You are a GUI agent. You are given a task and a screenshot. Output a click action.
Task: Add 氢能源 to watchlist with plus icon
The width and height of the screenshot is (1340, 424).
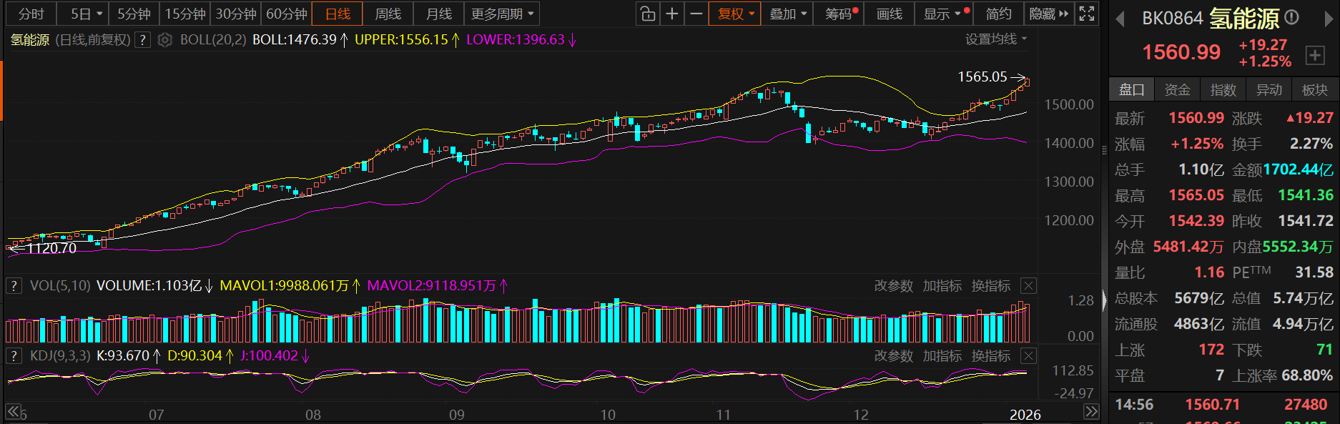tap(1314, 55)
